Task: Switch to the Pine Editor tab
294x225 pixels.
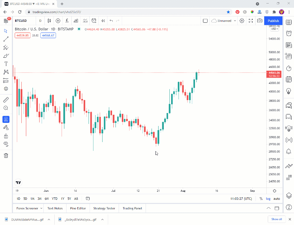Action: (x=78, y=208)
